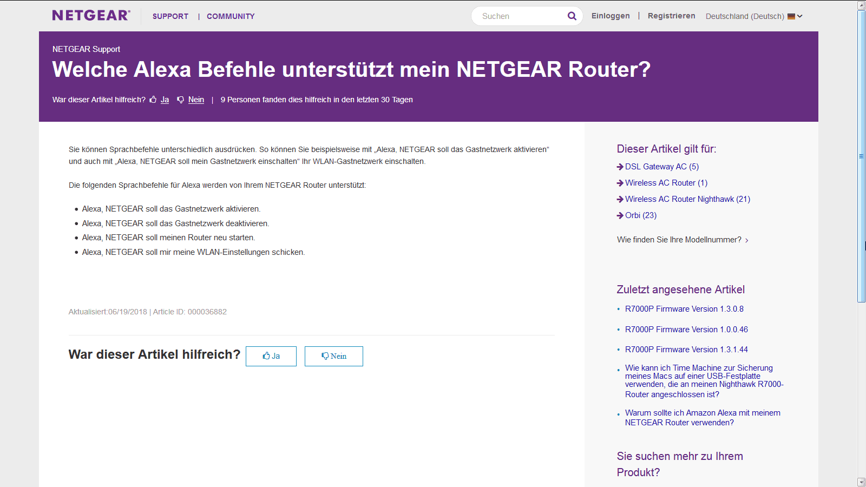Click the thumbs-up icon in the purple banner
Viewport: 866px width, 487px height.
point(153,100)
